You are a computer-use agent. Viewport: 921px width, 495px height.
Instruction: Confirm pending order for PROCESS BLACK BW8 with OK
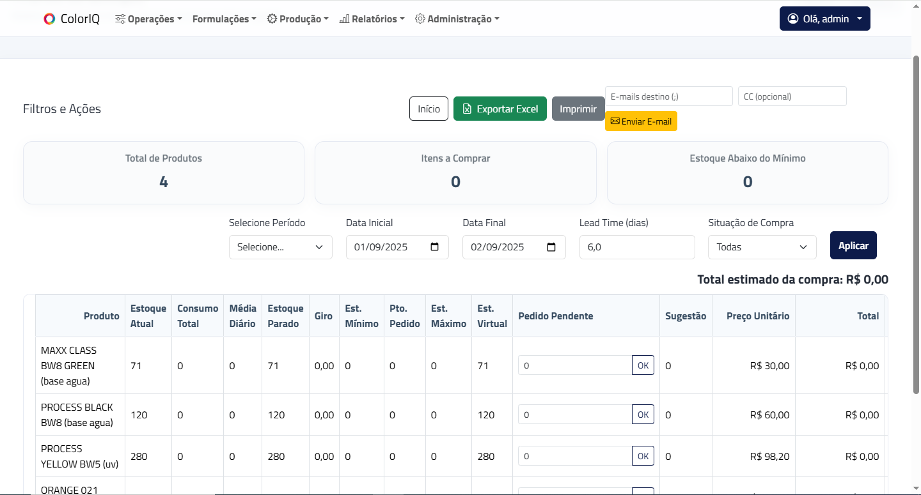tap(643, 415)
